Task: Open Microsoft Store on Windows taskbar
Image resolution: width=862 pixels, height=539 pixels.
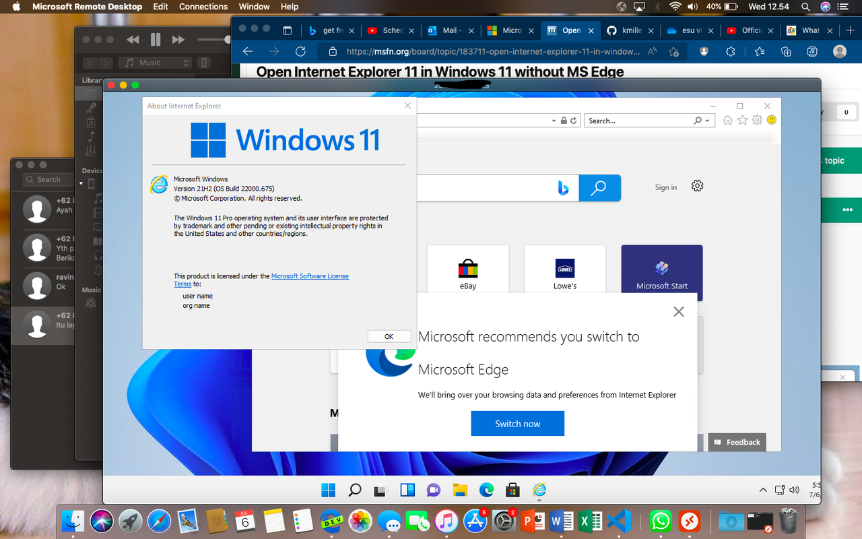Action: pyautogui.click(x=512, y=490)
